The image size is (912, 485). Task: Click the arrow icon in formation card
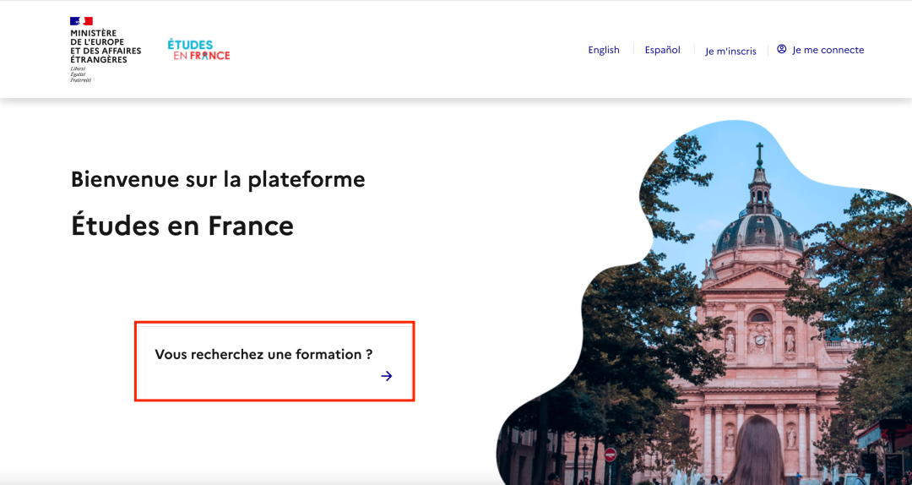387,376
